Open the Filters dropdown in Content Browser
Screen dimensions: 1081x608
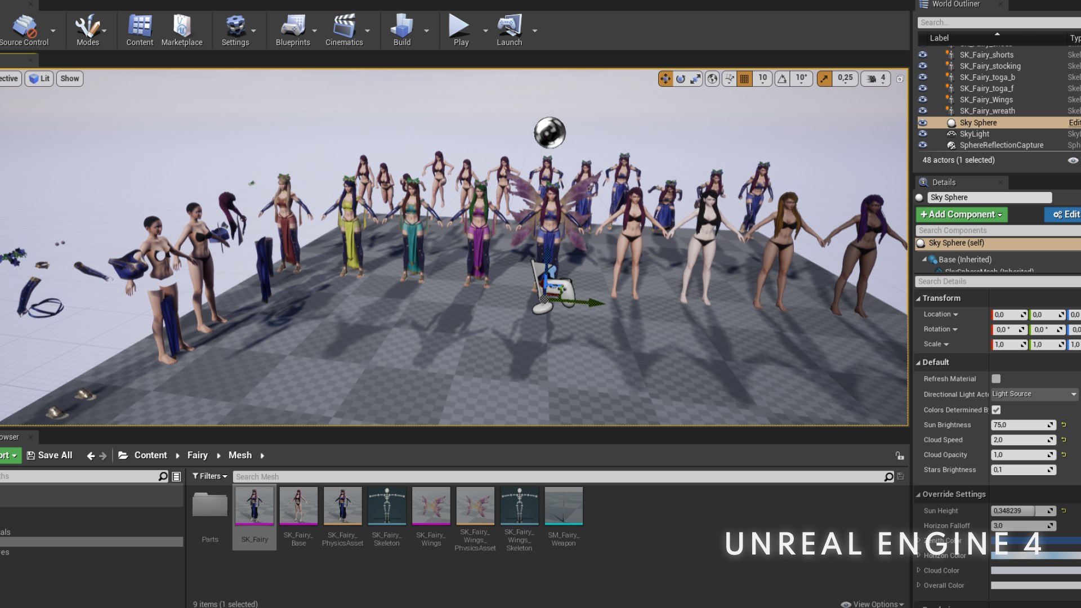coord(209,476)
